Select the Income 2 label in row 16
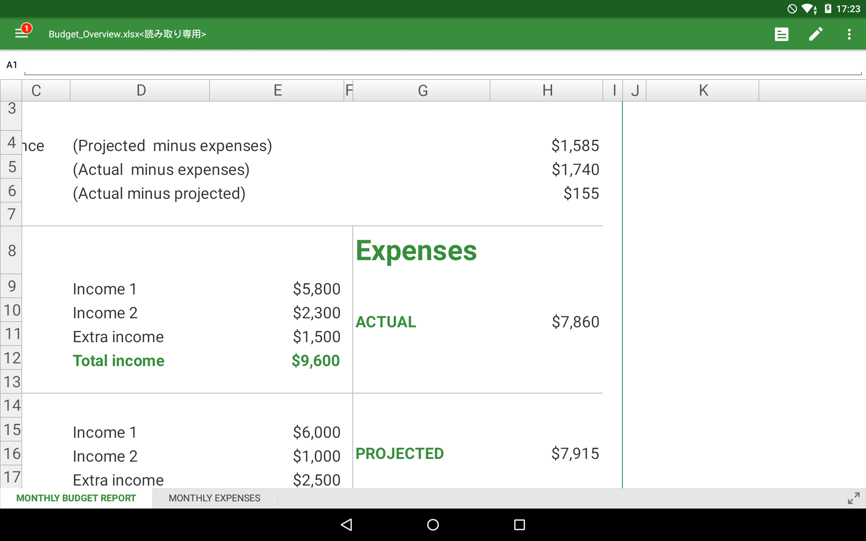 click(x=105, y=456)
